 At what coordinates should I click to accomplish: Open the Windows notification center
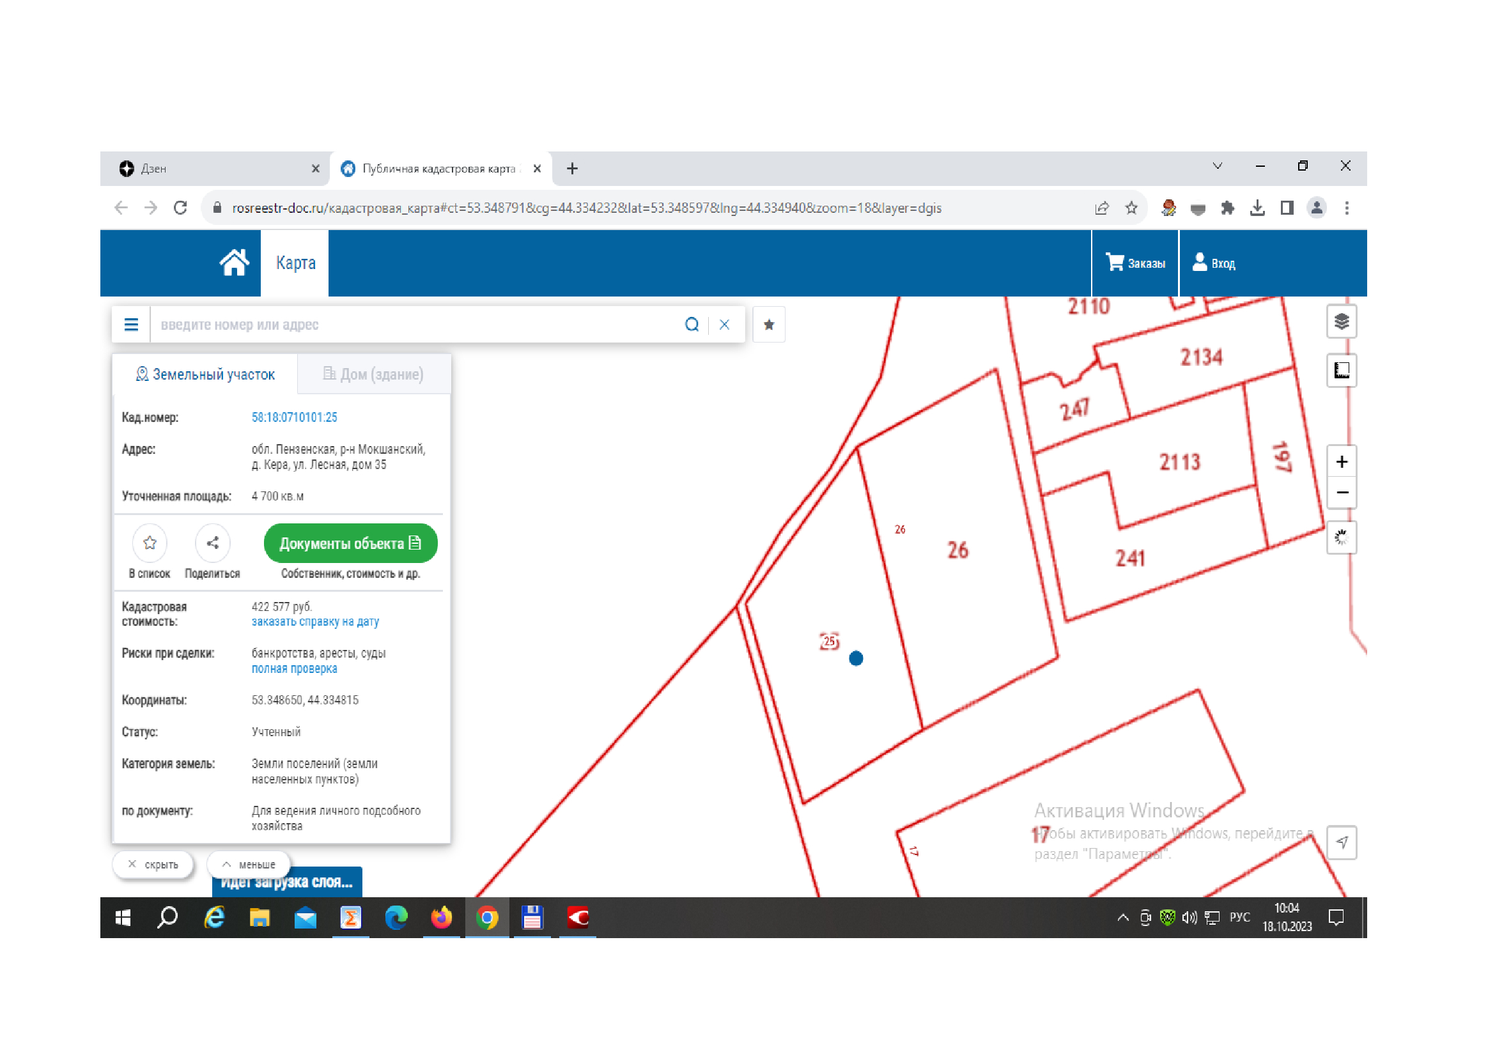pos(1335,918)
